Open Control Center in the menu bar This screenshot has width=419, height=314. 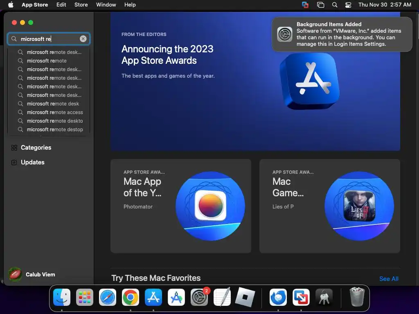click(348, 5)
